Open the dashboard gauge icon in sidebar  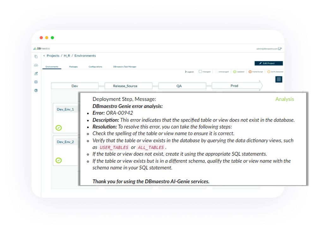click(36, 65)
